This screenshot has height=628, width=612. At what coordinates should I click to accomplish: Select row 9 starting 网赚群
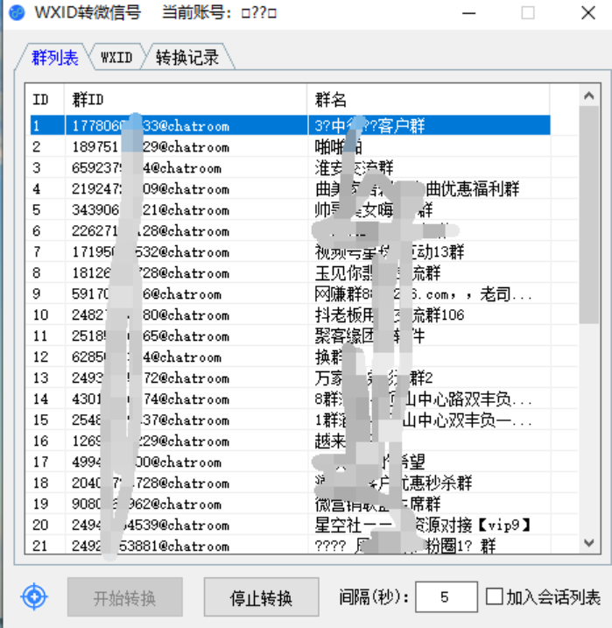[x=290, y=293]
